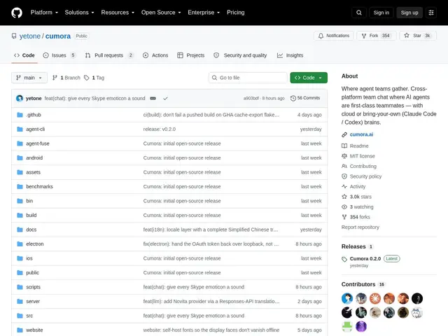Click the pulse icon beside Activity
The image size is (448, 336).
(344, 187)
